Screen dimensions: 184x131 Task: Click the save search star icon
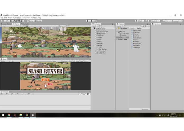click(x=148, y=26)
